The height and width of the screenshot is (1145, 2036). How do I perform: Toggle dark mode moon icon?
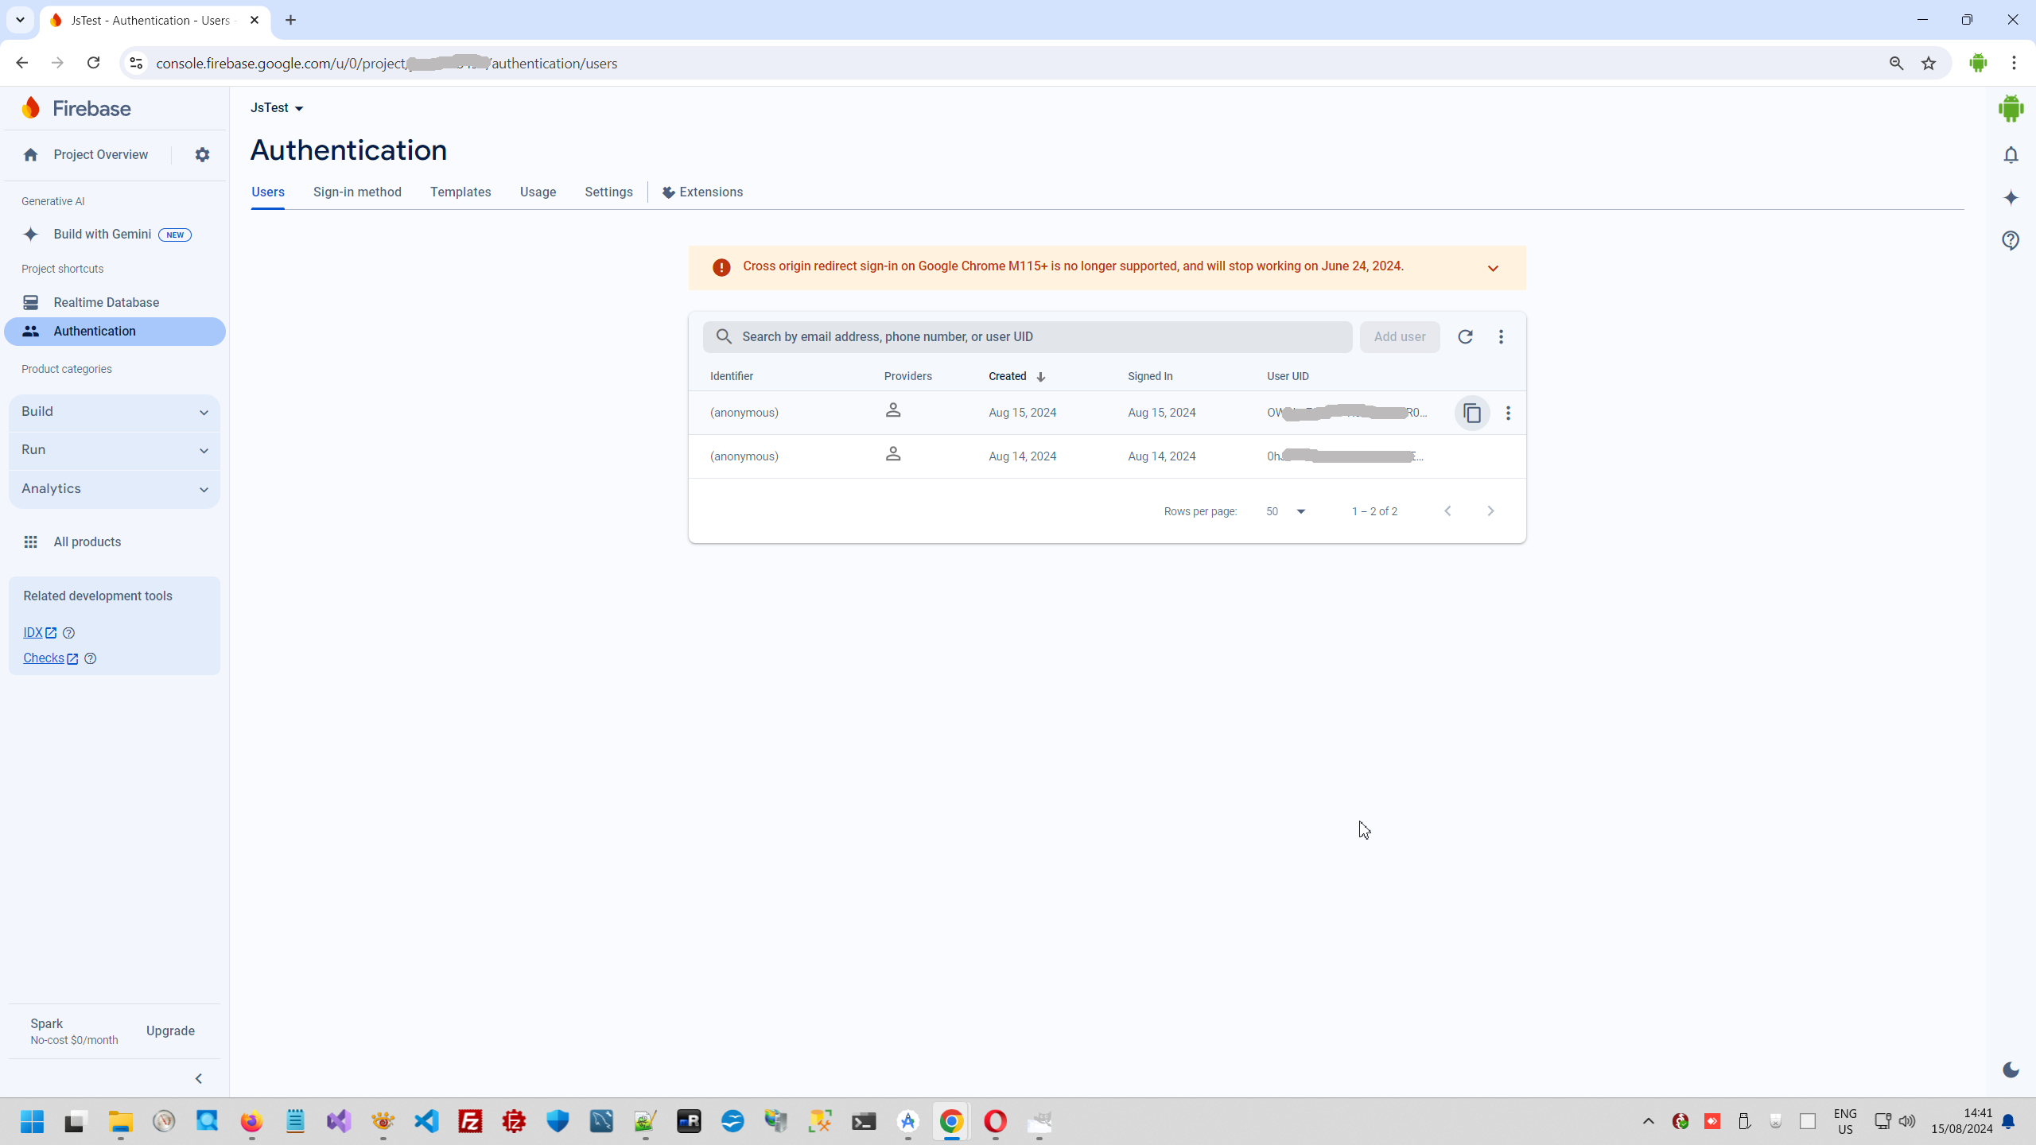click(x=2011, y=1069)
